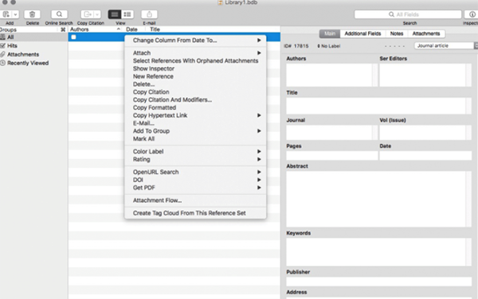Viewport: 478px width, 299px height.
Task: Click the Add reference toolbar icon
Action: [6, 14]
